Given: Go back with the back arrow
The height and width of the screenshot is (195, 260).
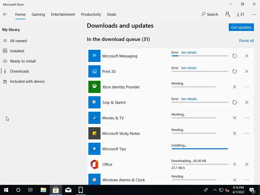Looking at the screenshot, I should pyautogui.click(x=5, y=14).
